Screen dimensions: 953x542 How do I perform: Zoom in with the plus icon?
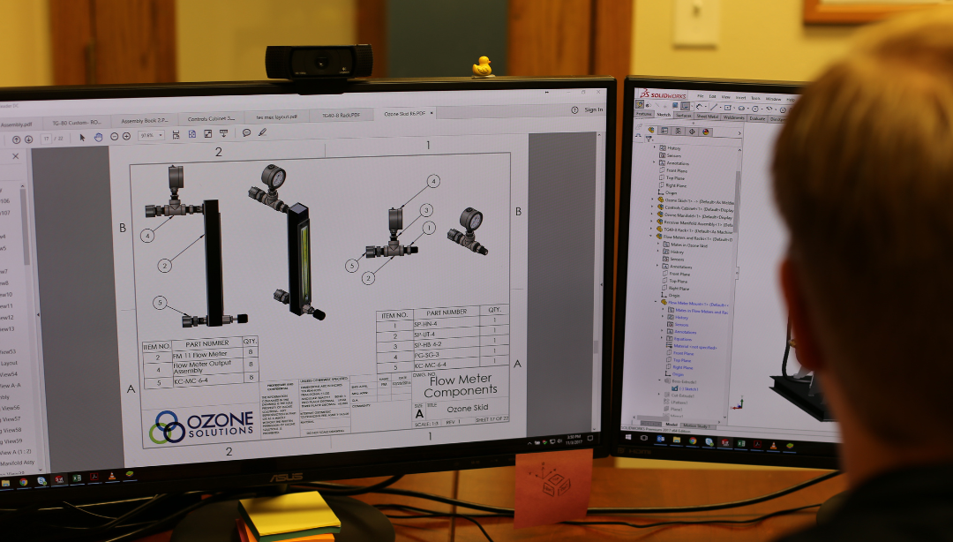[126, 137]
